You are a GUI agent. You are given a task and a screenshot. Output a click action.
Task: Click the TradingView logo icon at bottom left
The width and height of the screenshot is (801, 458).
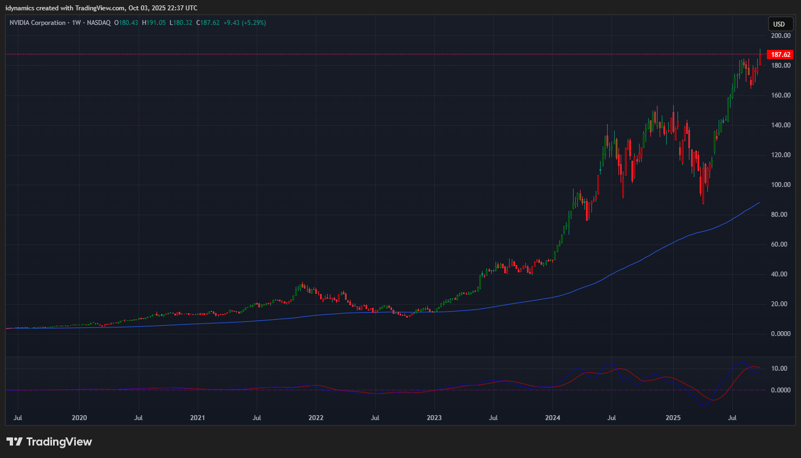[14, 442]
